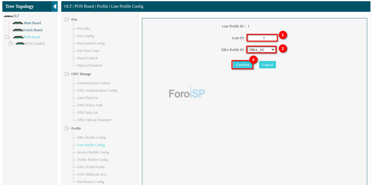Open DBA Profile Config page

click(91, 138)
